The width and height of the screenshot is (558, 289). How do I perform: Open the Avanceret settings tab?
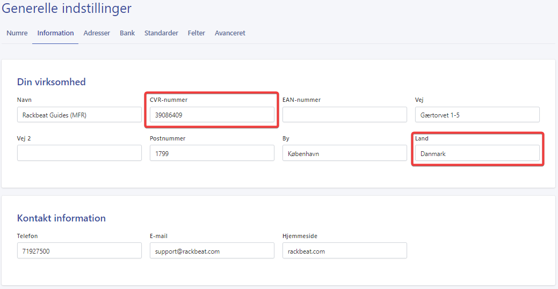[230, 33]
